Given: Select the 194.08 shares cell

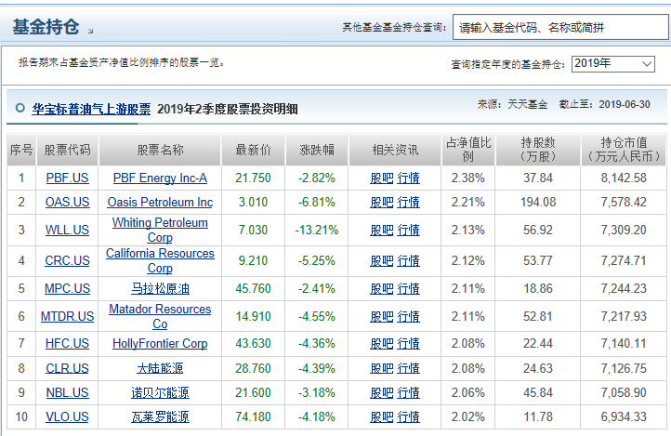Looking at the screenshot, I should pos(538,202).
